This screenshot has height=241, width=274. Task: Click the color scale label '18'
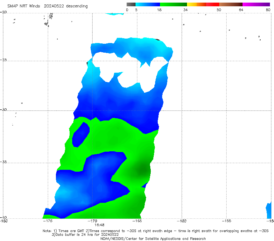159,10
